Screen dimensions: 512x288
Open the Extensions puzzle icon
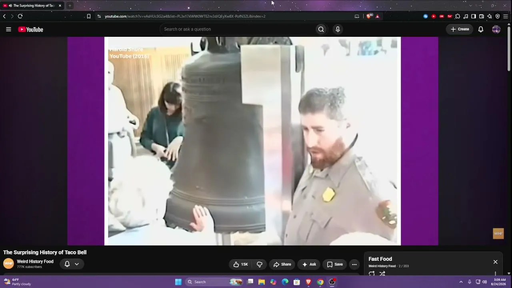tap(458, 16)
